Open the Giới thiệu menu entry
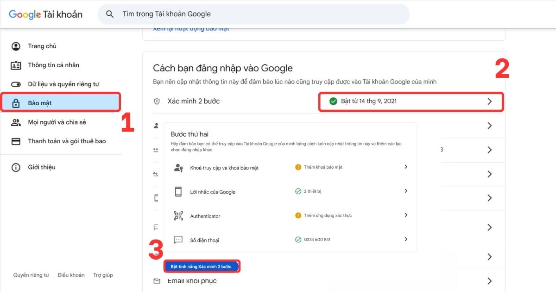The height and width of the screenshot is (292, 556). [42, 167]
